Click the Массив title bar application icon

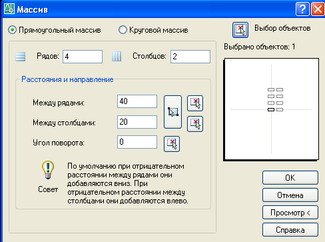9,9
